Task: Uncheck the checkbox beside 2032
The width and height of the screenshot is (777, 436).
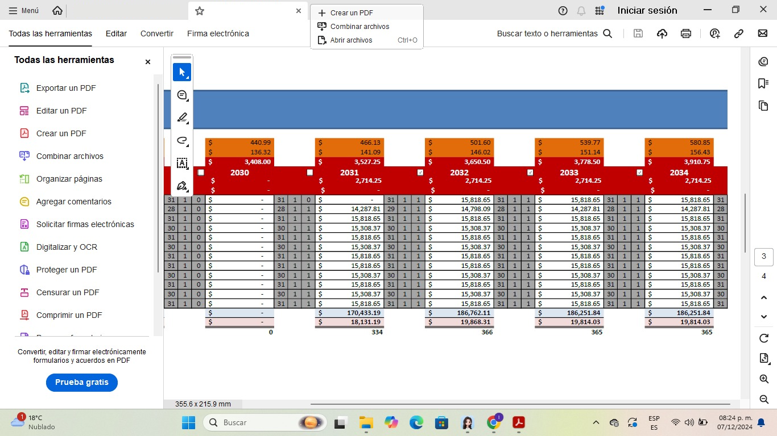Action: click(420, 173)
